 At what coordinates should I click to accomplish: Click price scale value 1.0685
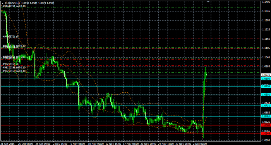click(x=266, y=113)
